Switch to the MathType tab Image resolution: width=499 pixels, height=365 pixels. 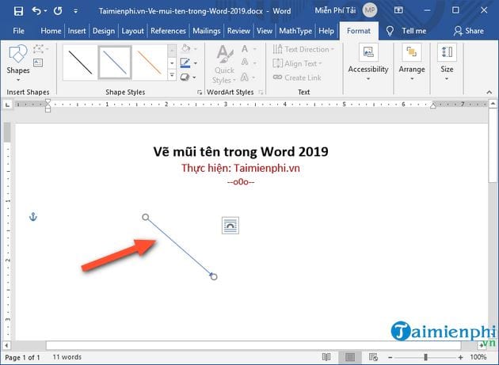point(295,31)
